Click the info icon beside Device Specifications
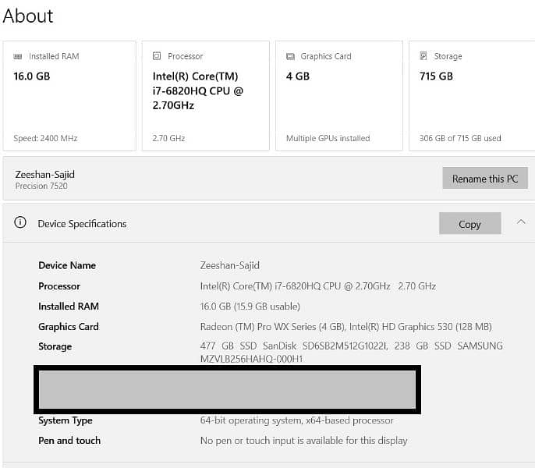Viewport: 535px width, 468px height. point(20,222)
